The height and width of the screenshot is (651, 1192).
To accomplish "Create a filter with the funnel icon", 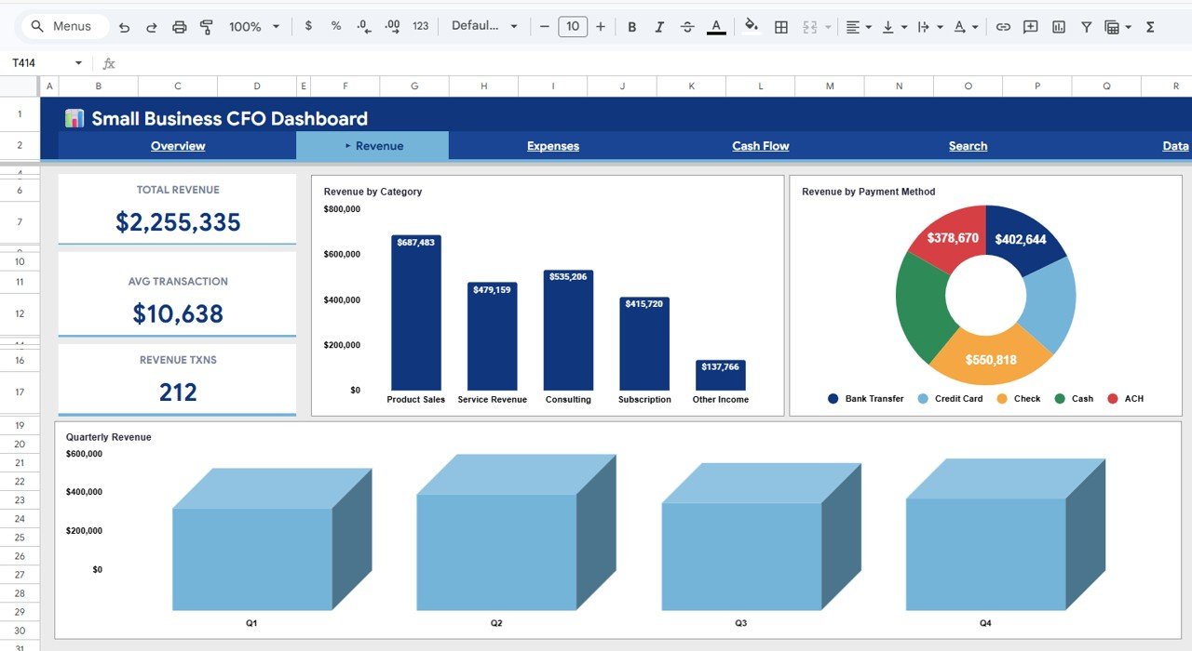I will coord(1086,26).
